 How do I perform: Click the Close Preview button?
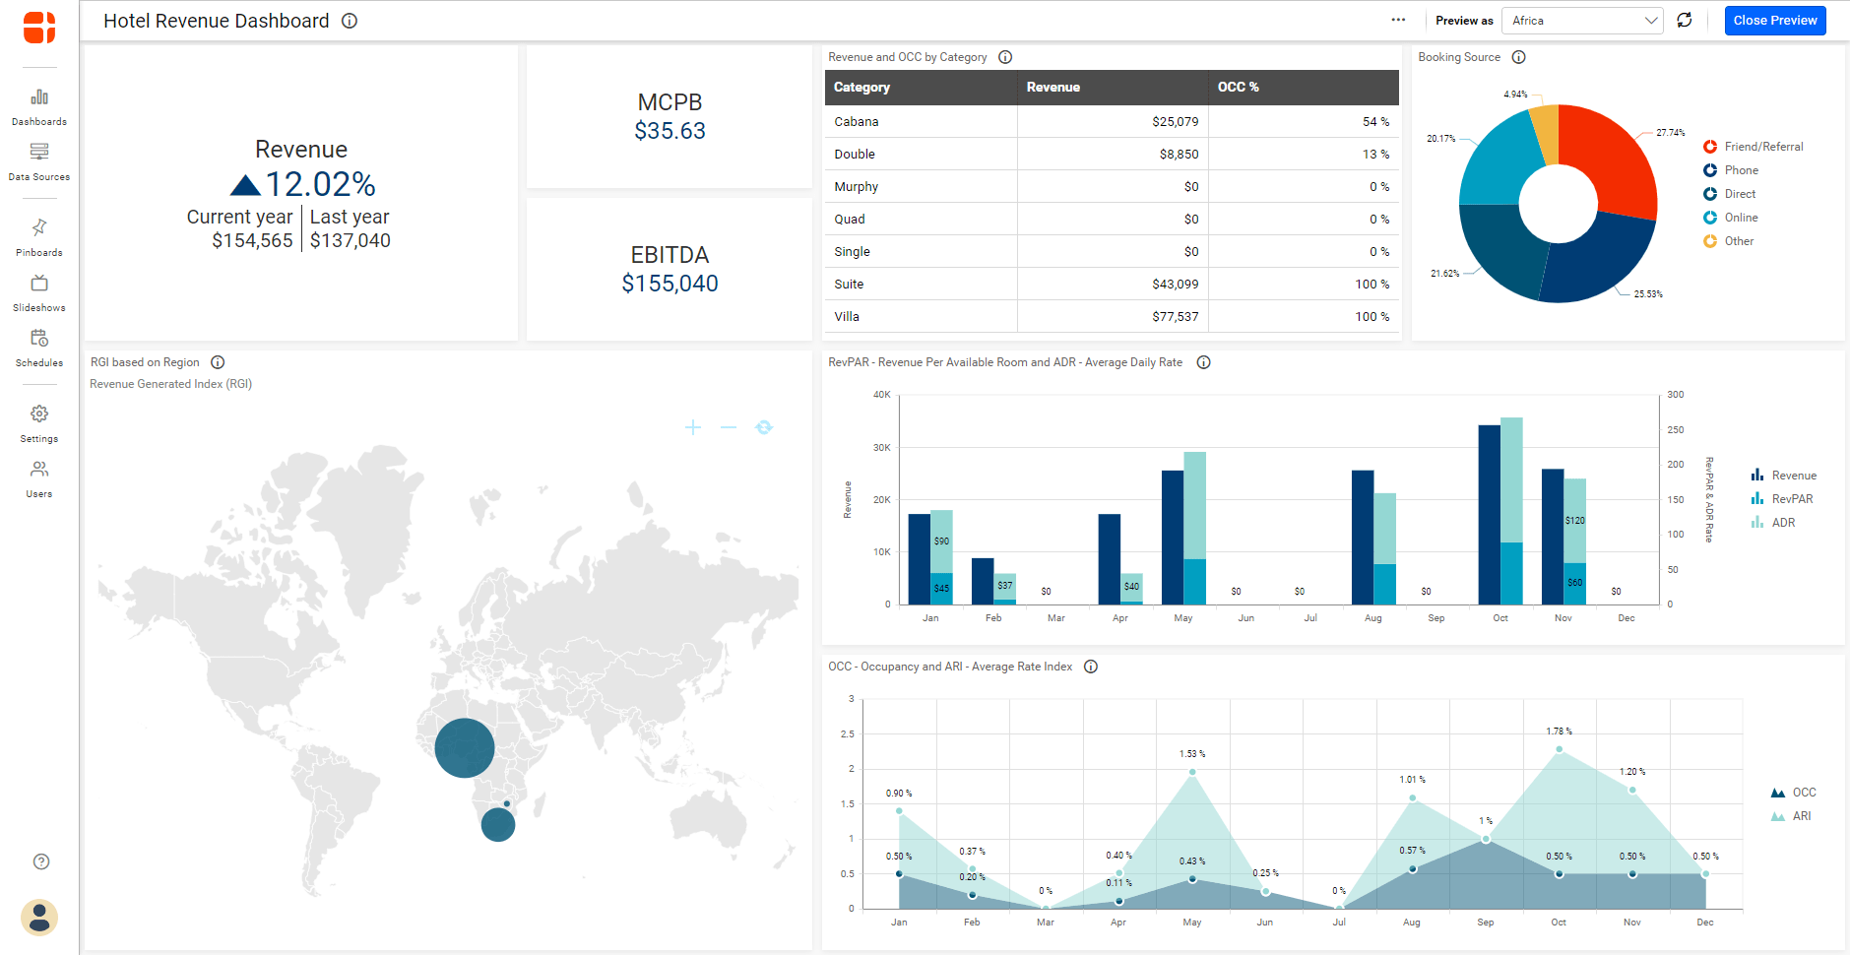1774,21
